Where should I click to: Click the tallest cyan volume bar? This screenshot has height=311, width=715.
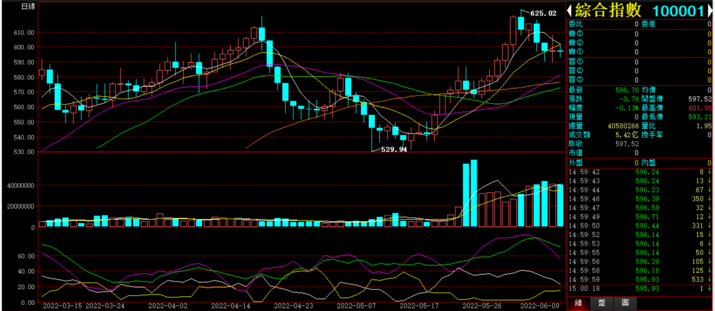pos(474,193)
